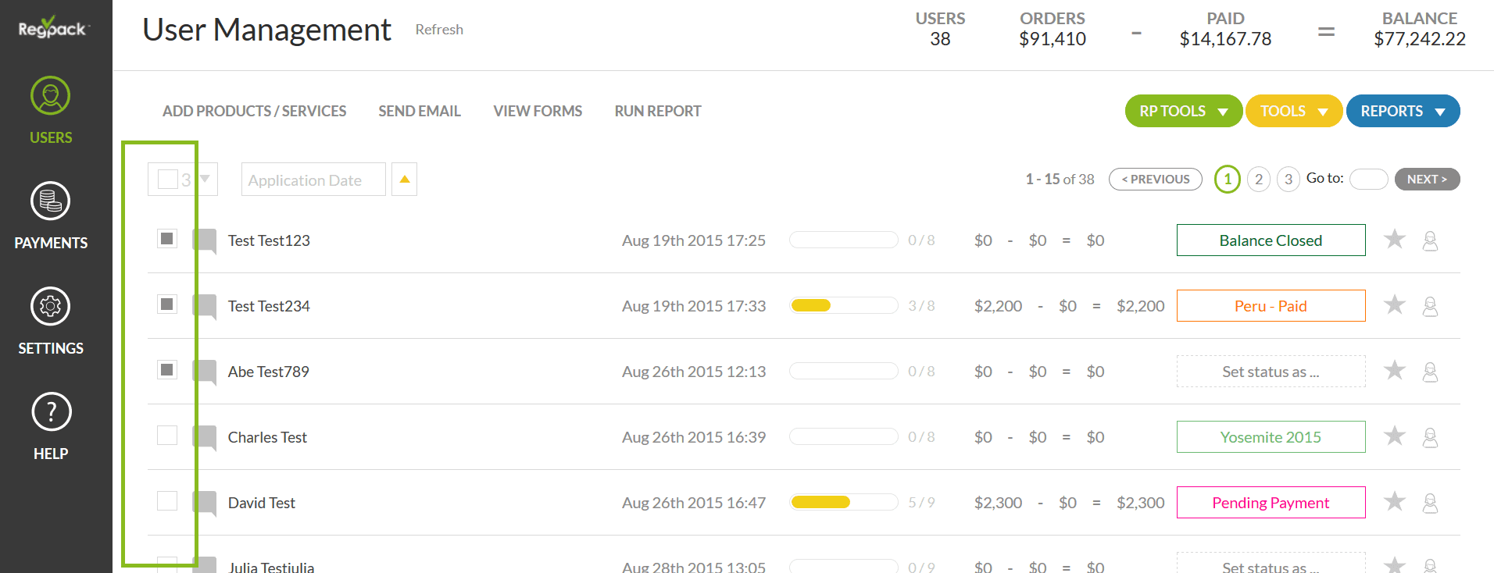Viewport: 1494px width, 573px height.
Task: Choose ADD PRODUCTS / SERVICES action
Action: pyautogui.click(x=254, y=111)
